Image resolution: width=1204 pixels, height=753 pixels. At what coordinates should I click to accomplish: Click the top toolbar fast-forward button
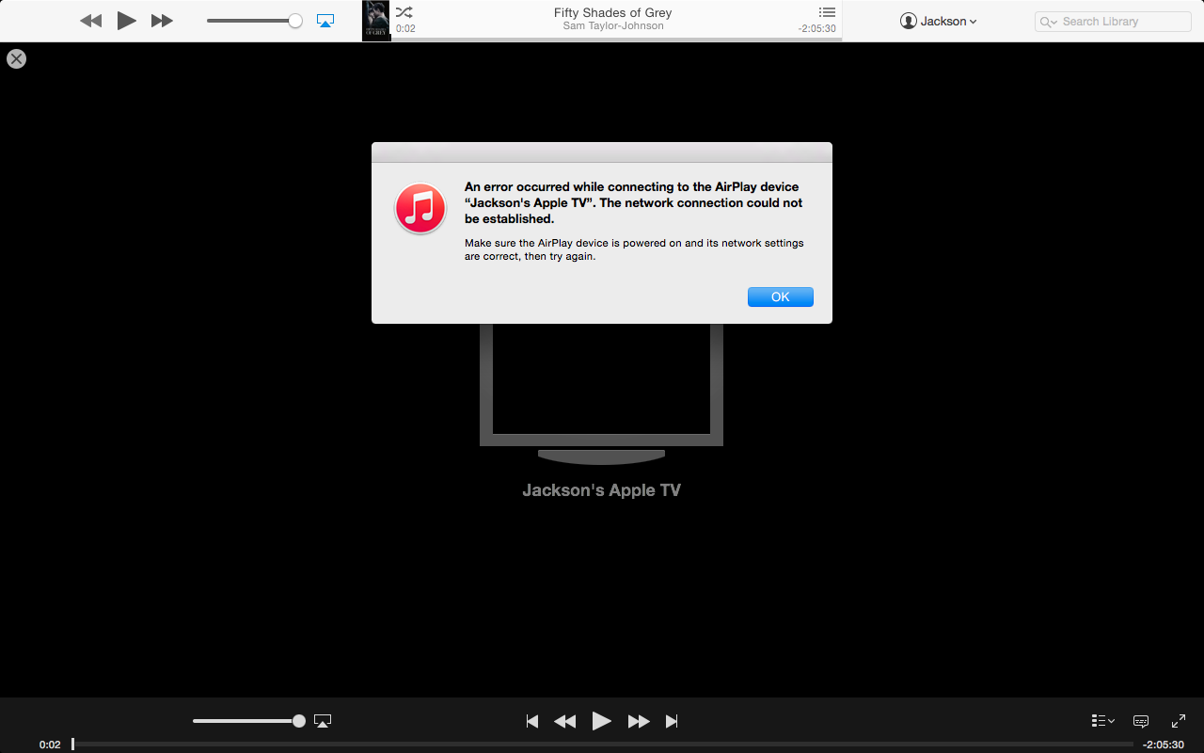tap(162, 21)
